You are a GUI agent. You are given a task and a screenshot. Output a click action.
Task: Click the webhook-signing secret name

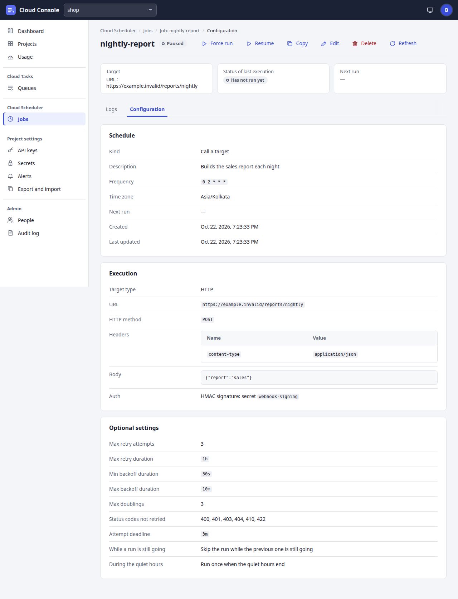click(278, 397)
